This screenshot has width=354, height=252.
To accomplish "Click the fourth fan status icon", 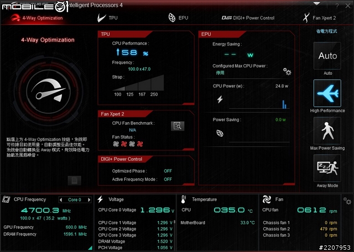I will pyautogui.click(x=140, y=144).
